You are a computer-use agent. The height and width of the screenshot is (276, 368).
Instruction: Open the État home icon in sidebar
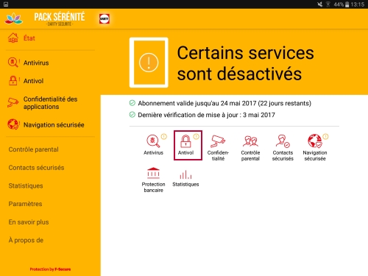[13, 38]
